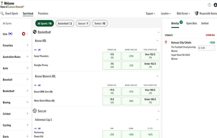
Task: Expand Cycling with plus icon
Action: click(x=27, y=125)
